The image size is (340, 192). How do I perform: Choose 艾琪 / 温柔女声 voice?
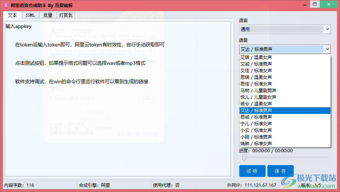tap(285, 57)
